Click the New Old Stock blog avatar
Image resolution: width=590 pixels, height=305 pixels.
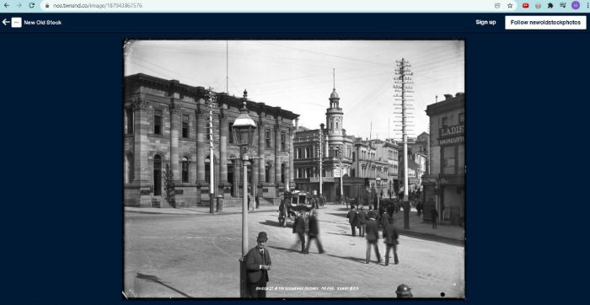16,22
